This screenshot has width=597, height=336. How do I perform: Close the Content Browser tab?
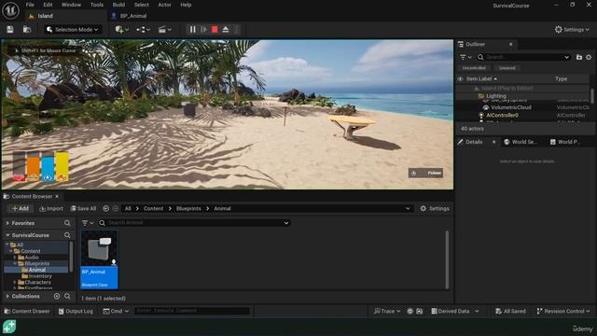pyautogui.click(x=57, y=196)
